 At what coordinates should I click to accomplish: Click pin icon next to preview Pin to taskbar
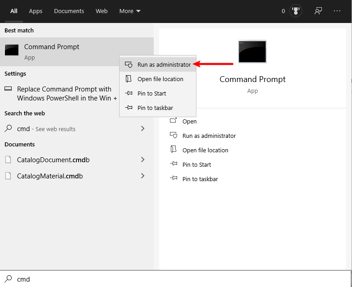point(174,178)
